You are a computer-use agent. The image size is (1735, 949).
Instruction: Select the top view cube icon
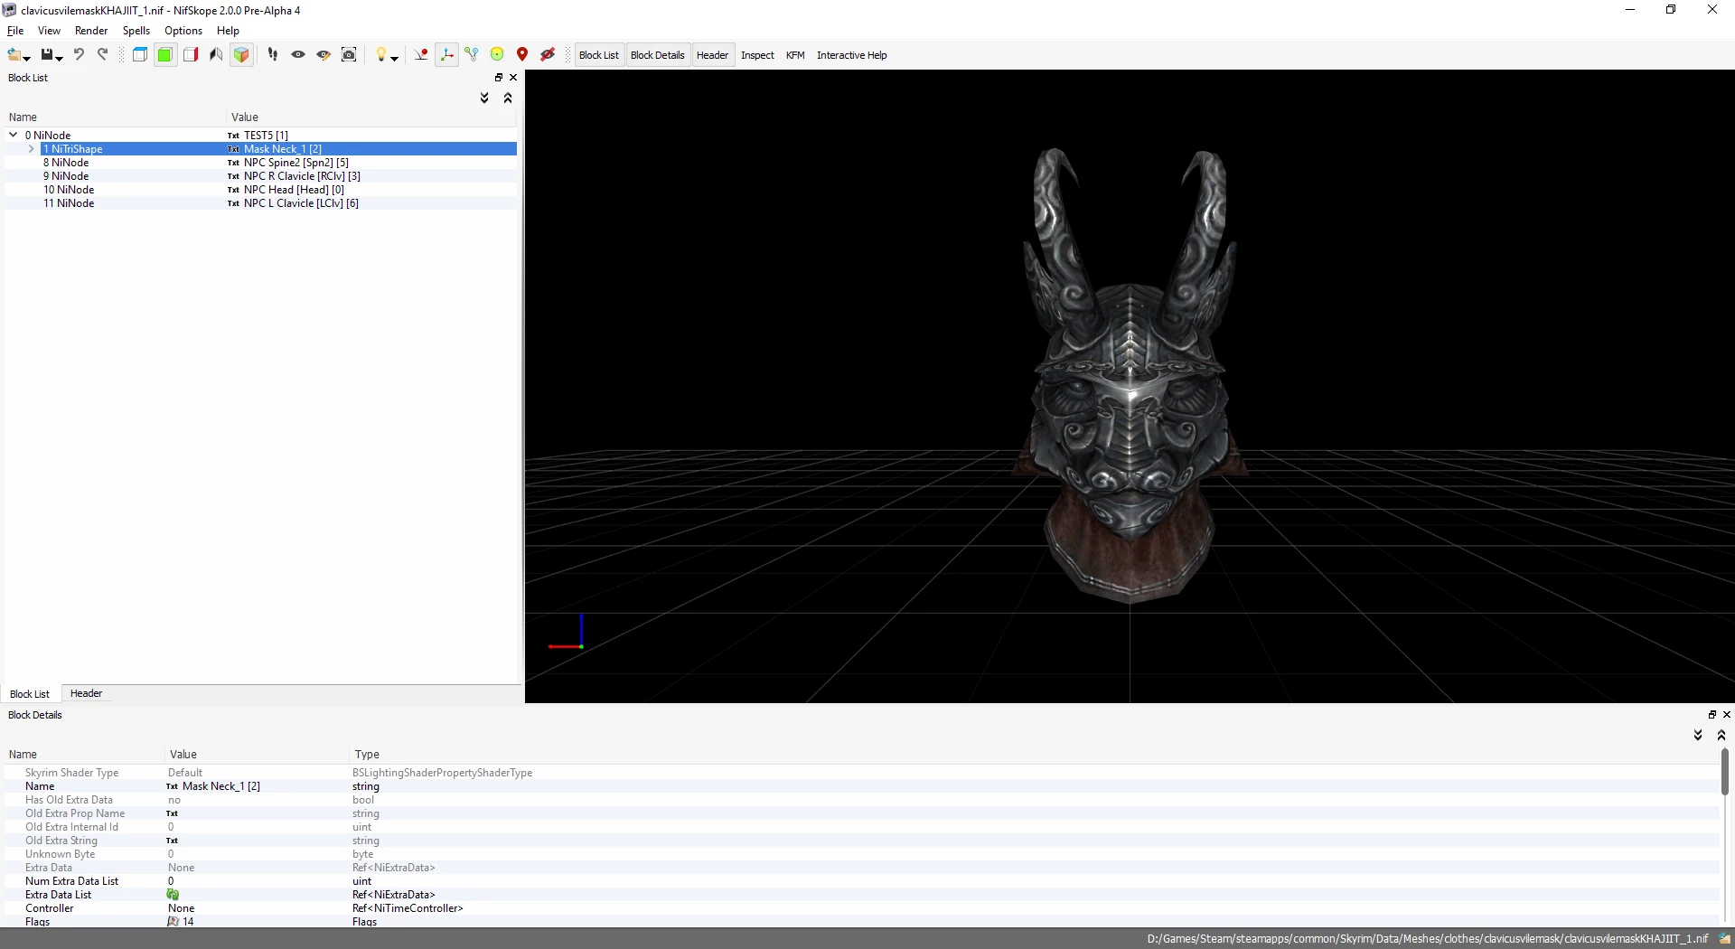[x=140, y=54]
